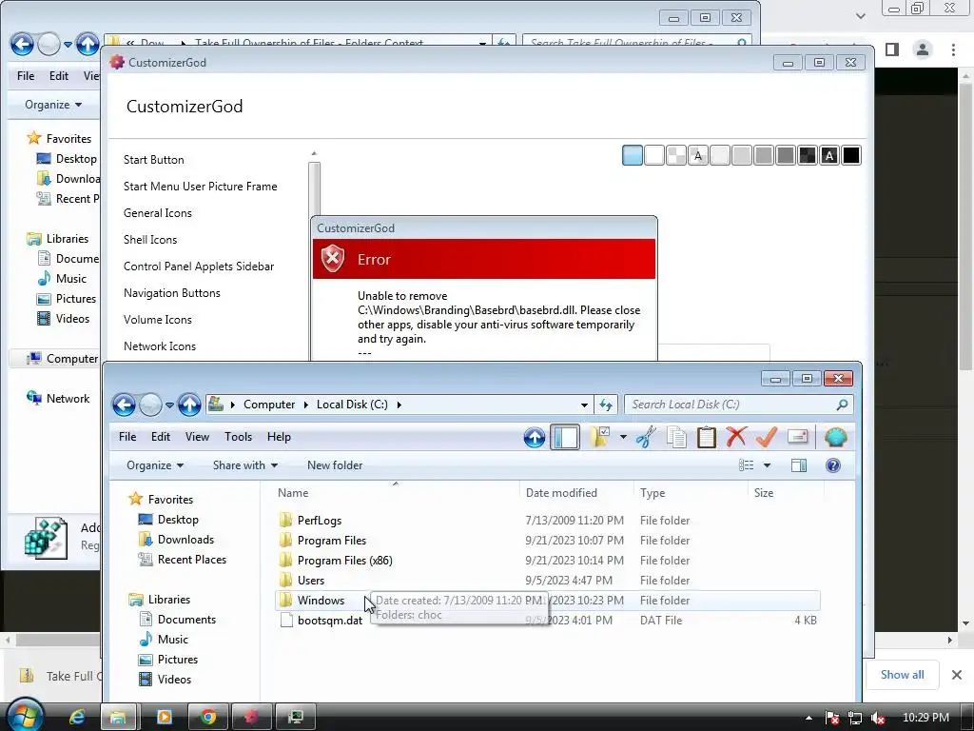Image resolution: width=974 pixels, height=731 pixels.
Task: Click the envelope Email icon
Action: point(798,437)
